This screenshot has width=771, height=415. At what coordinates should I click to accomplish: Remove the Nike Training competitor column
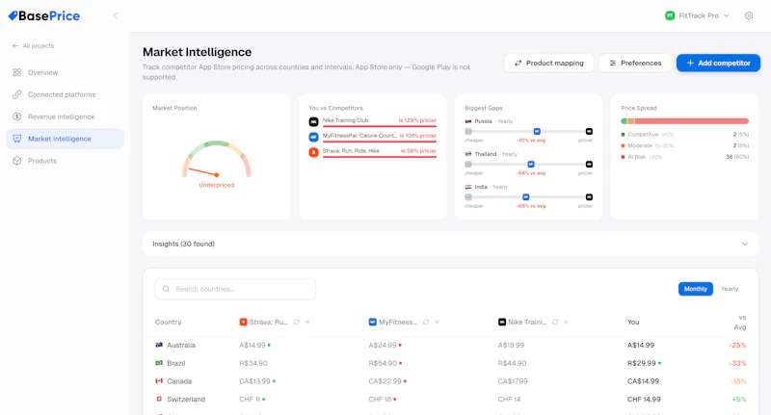[567, 323]
